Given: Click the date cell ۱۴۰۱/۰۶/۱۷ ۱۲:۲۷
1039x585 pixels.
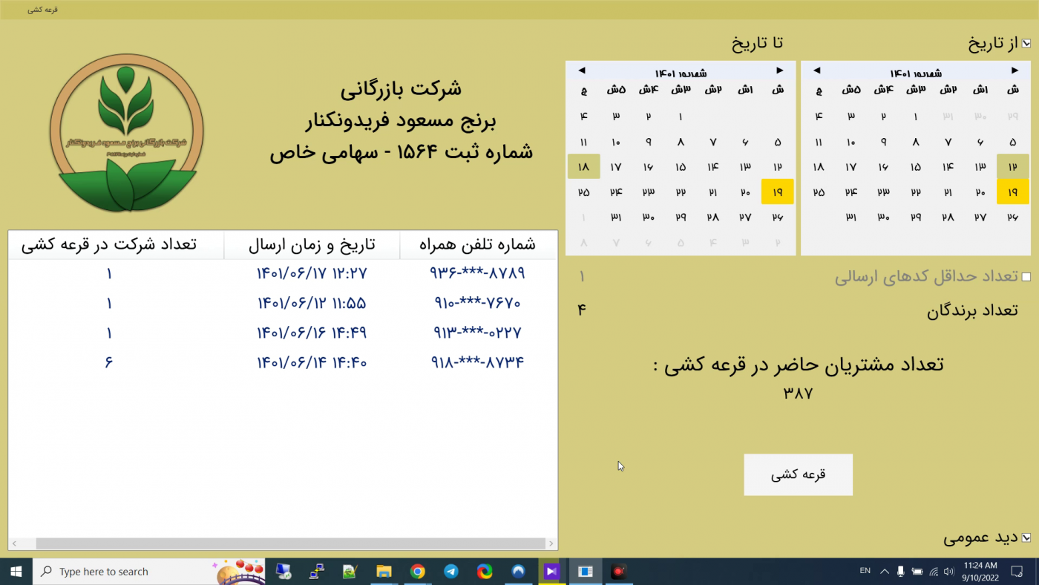Looking at the screenshot, I should point(312,273).
